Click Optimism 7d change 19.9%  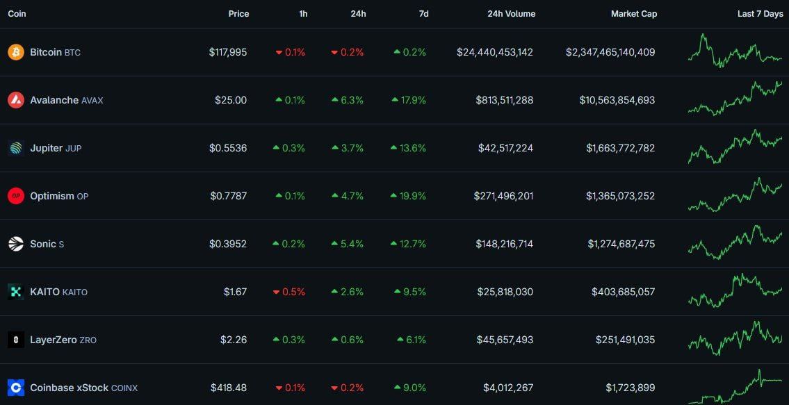pos(409,196)
